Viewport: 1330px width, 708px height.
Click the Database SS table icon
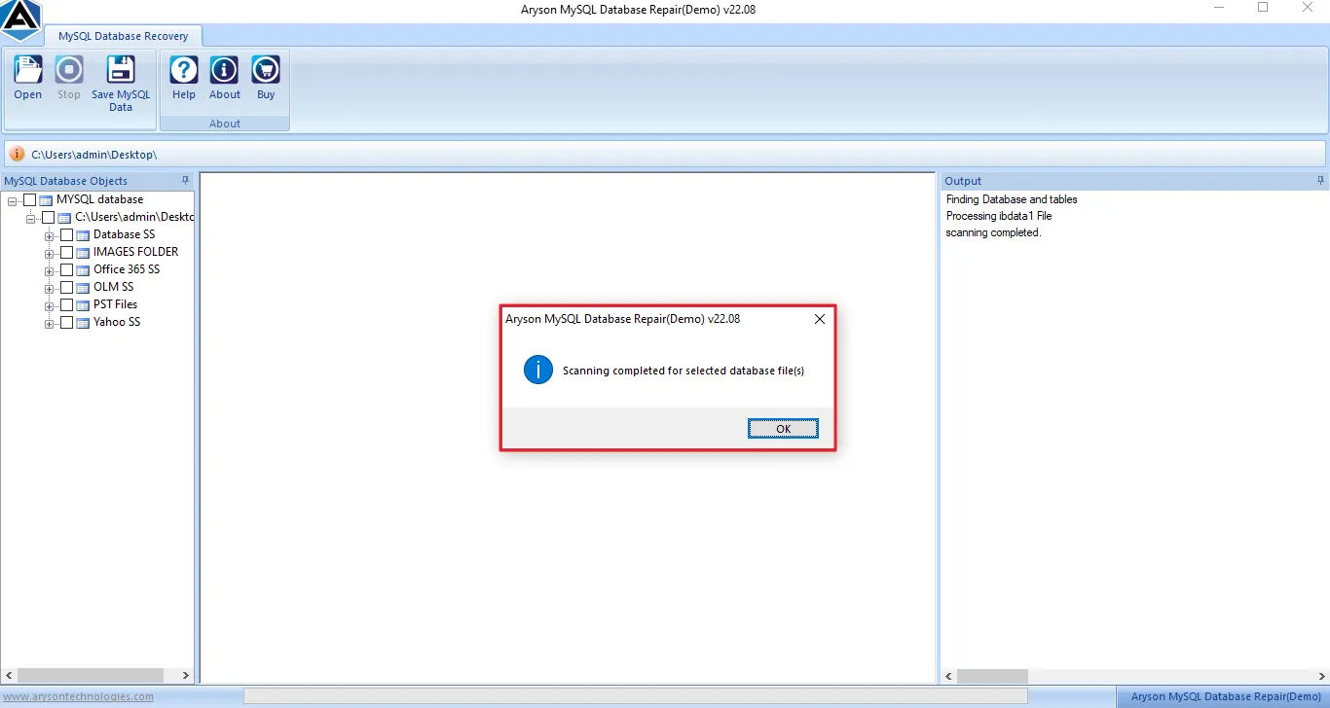pos(83,234)
